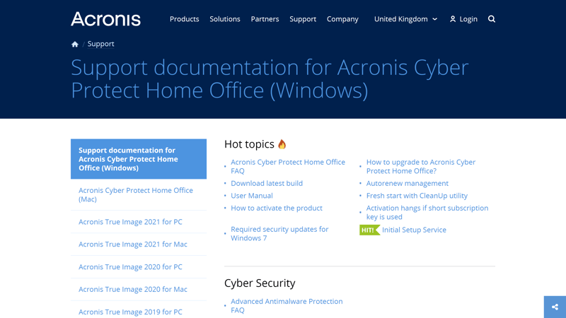Open Download latest build link
566x318 pixels.
pyautogui.click(x=267, y=183)
